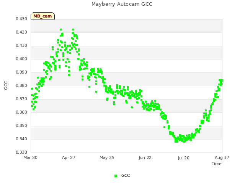245x183 pixels.
Task: Click the Jul 20 x-axis label
Action: coord(183,158)
